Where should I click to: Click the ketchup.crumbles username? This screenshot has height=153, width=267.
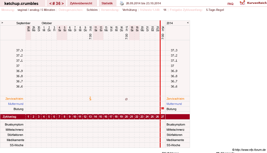21,4
